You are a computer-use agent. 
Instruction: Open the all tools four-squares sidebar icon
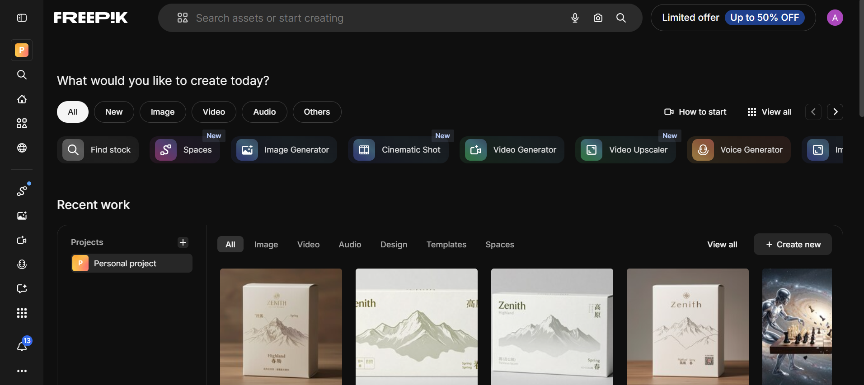[22, 123]
